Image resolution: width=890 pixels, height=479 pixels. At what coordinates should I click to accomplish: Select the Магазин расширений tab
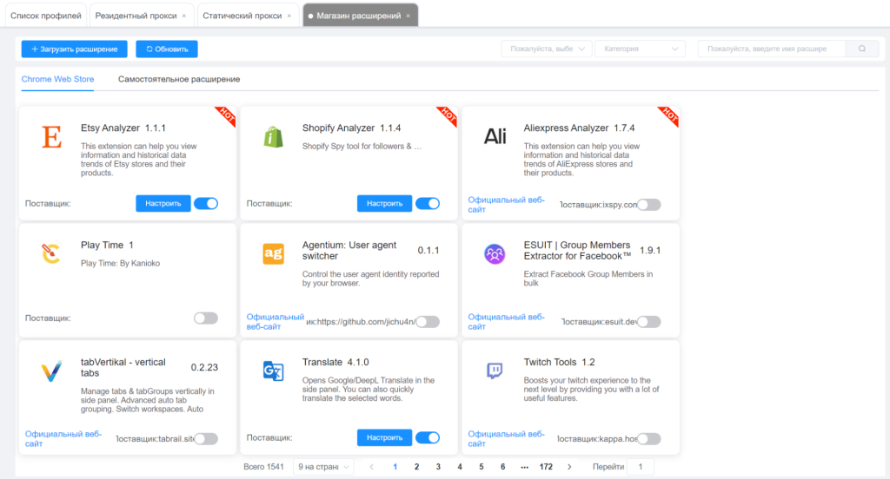[359, 16]
